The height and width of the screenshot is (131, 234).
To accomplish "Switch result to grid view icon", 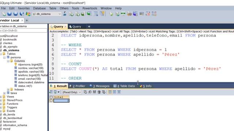I will [110, 92].
